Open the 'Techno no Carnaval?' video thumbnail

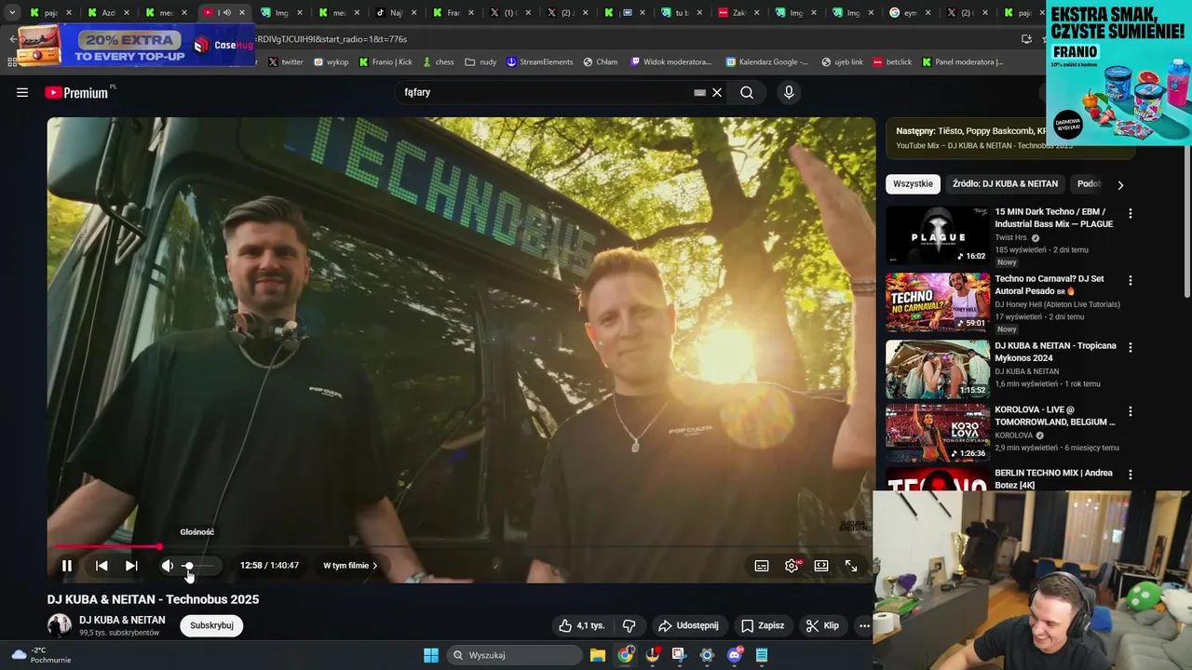(x=938, y=301)
